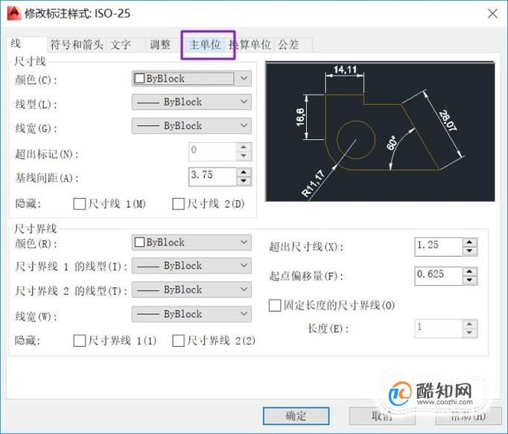This screenshot has width=508, height=434.
Task: Expand 尺寸界线 2 的线型(T) dropdown
Action: click(x=191, y=290)
